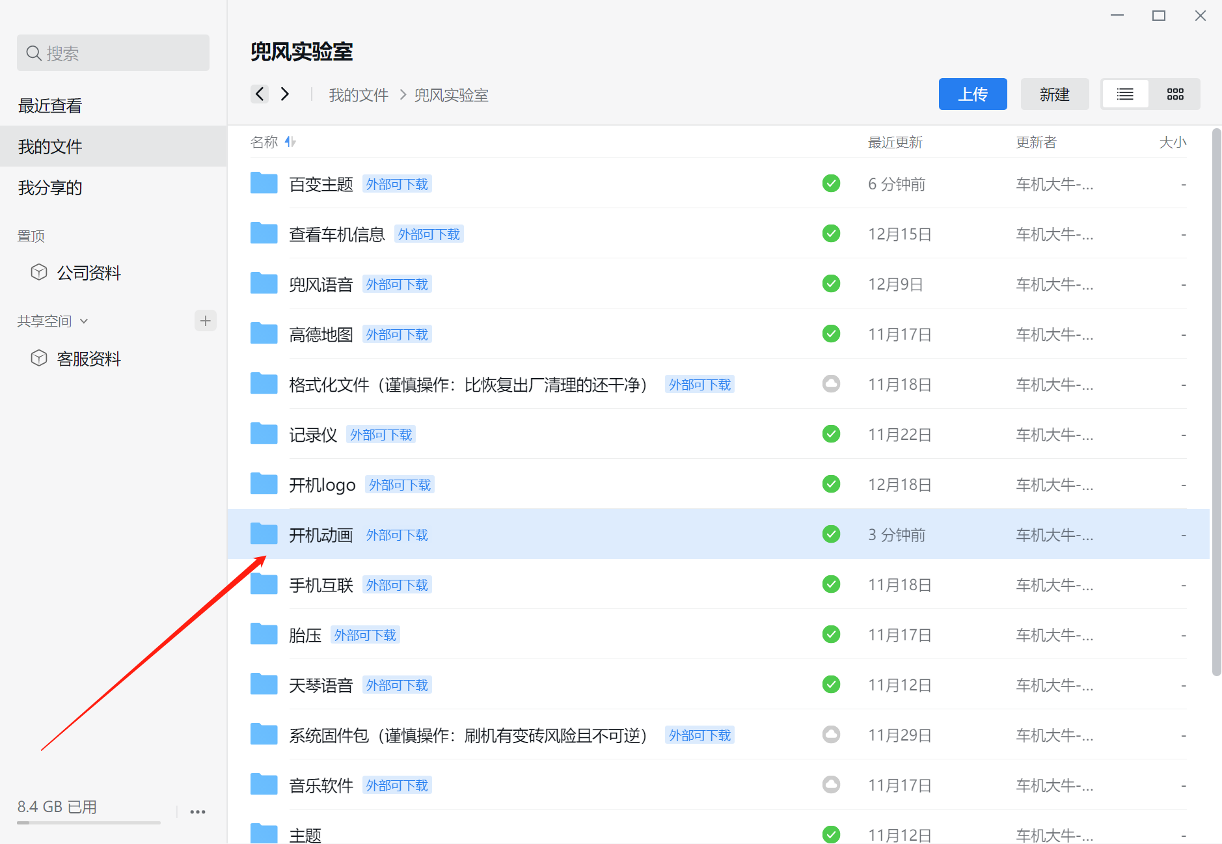Click the vertical scrollbar of file list
The width and height of the screenshot is (1222, 844).
tap(1215, 403)
